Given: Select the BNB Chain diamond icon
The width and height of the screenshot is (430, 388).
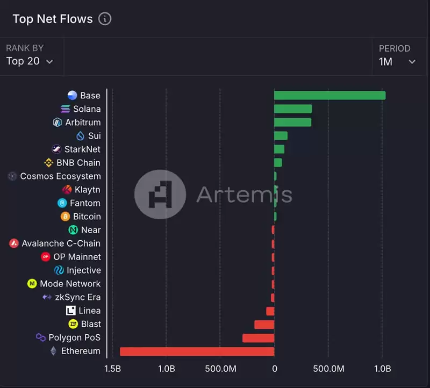Looking at the screenshot, I should (x=49, y=162).
